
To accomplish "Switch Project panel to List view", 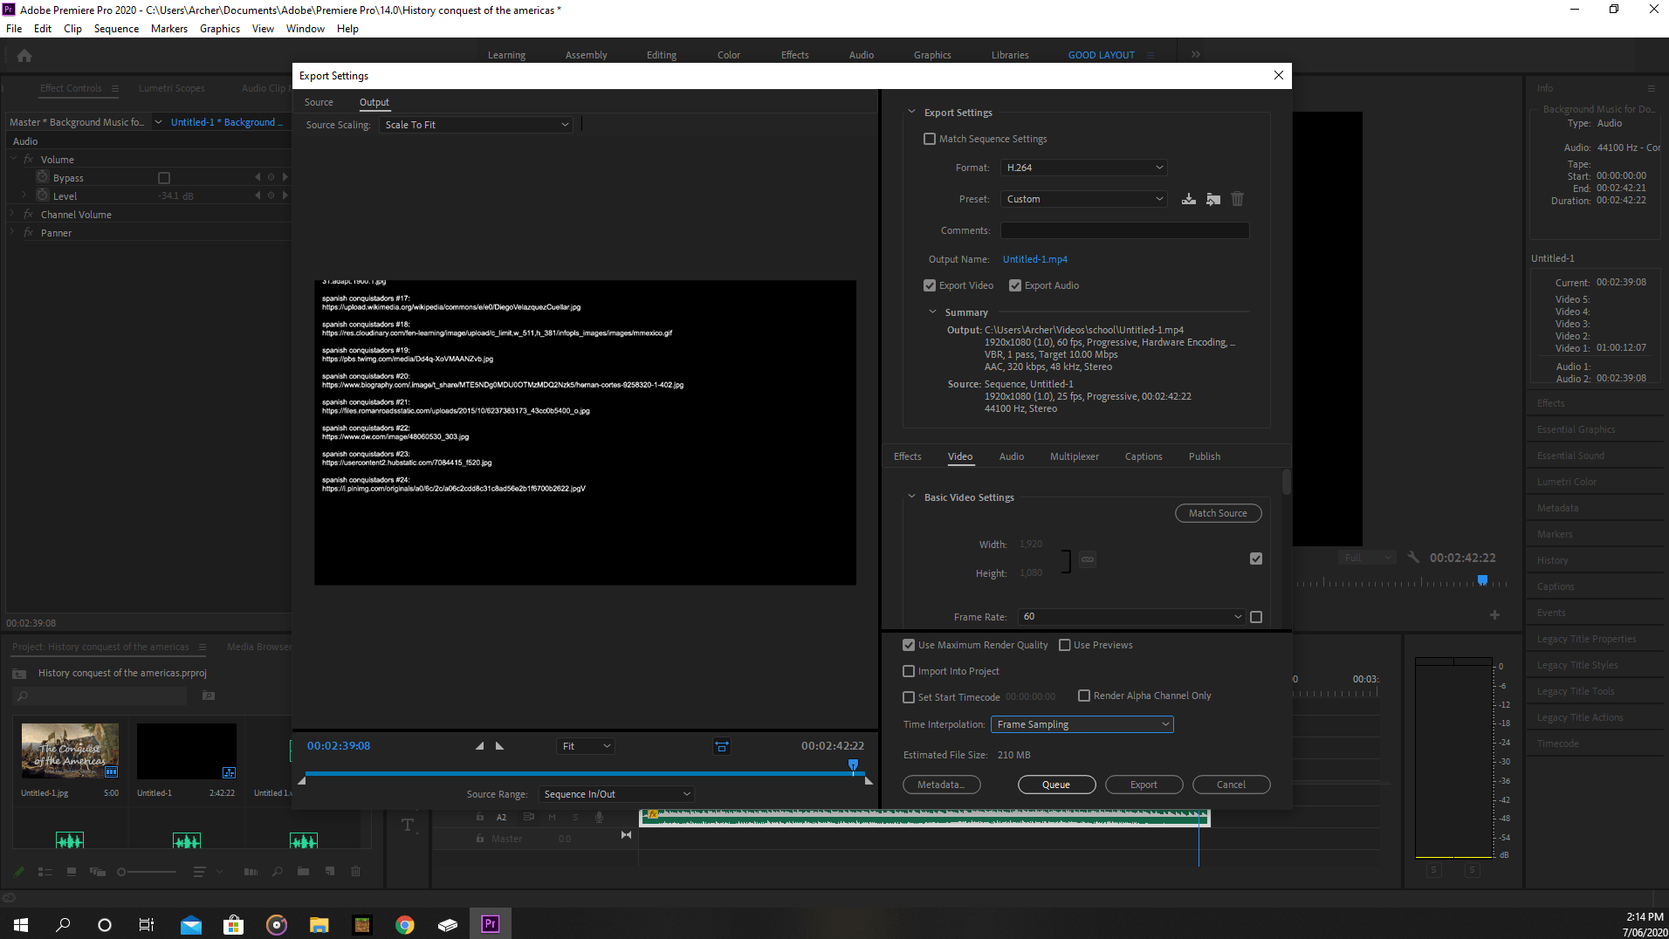I will coord(45,871).
